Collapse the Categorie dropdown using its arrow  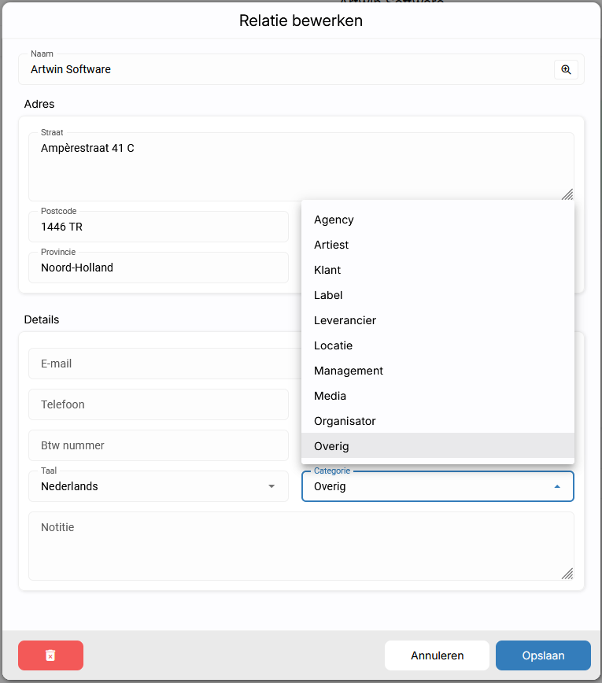[557, 486]
